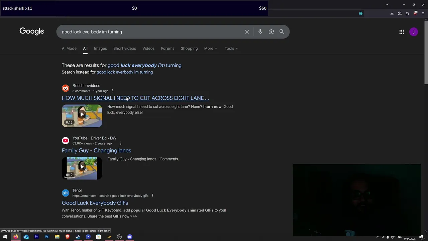The height and width of the screenshot is (241, 428).
Task: Open the ad blocker extension with badge
Action: point(415,13)
